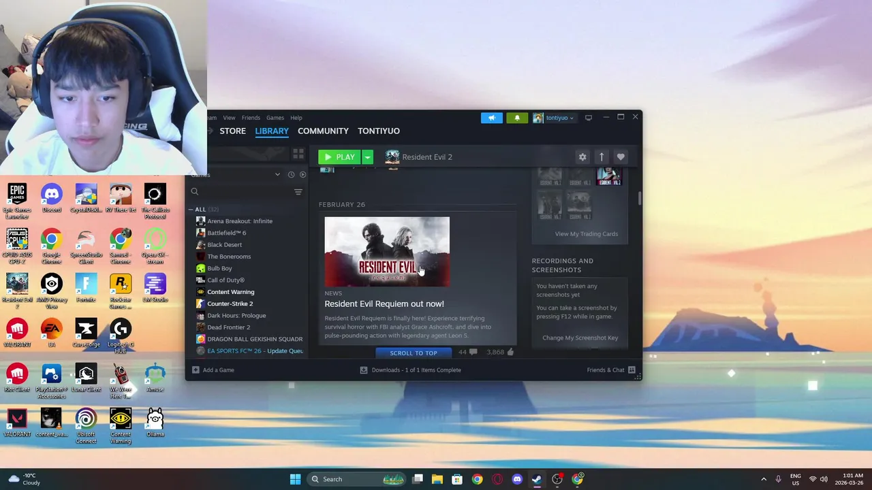Open Friends & Chat at window bottom
Viewport: 872px width, 490px height.
point(611,370)
